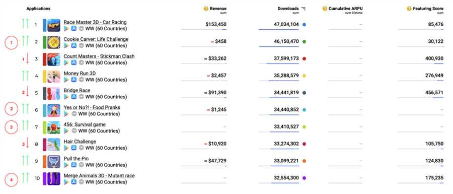The width and height of the screenshot is (453, 194).
Task: Click the Revenue help question icon
Action: tap(206, 9)
